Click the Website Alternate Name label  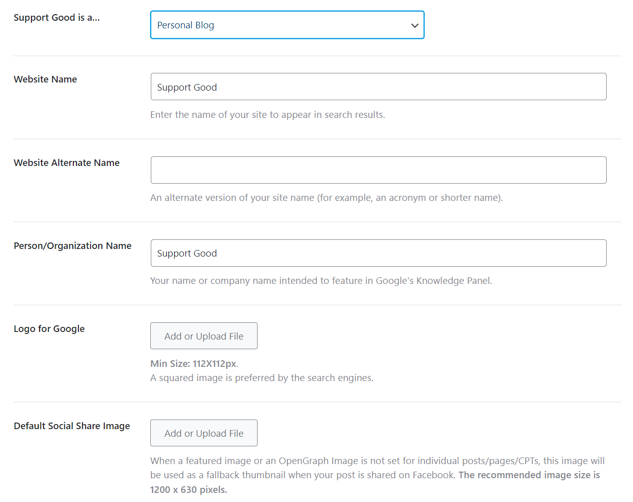[x=66, y=163]
